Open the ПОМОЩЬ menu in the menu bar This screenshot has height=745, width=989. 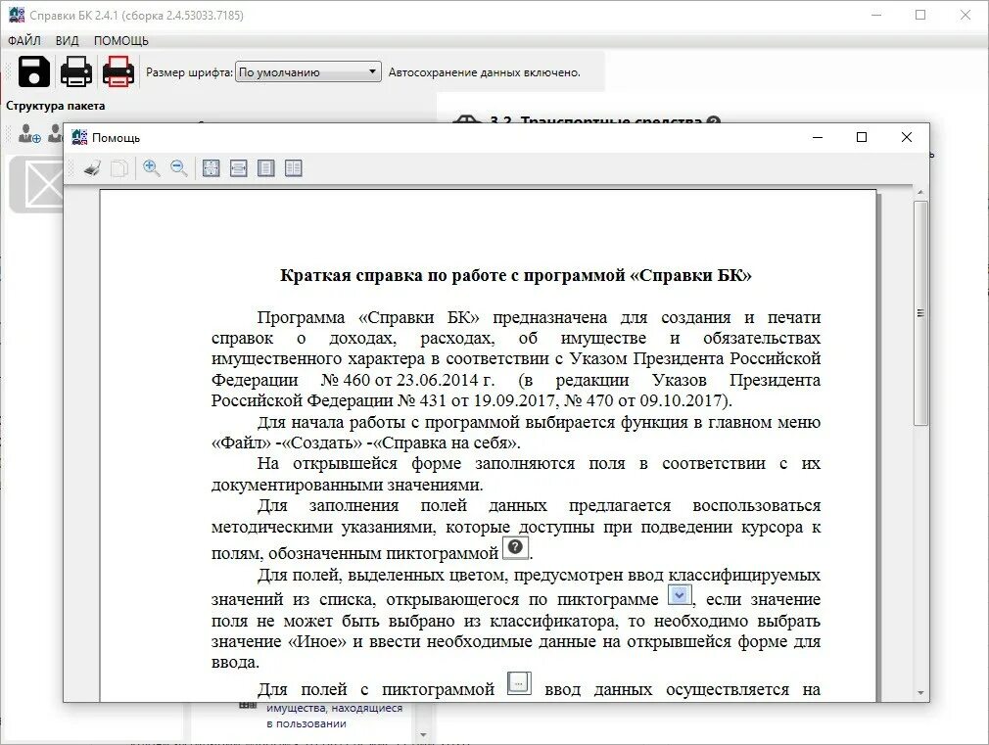(x=121, y=40)
